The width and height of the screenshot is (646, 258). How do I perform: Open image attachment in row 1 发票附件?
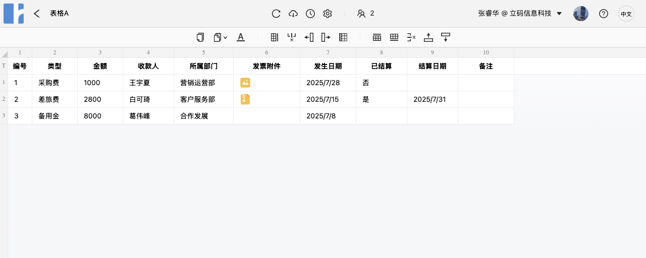[x=245, y=83]
